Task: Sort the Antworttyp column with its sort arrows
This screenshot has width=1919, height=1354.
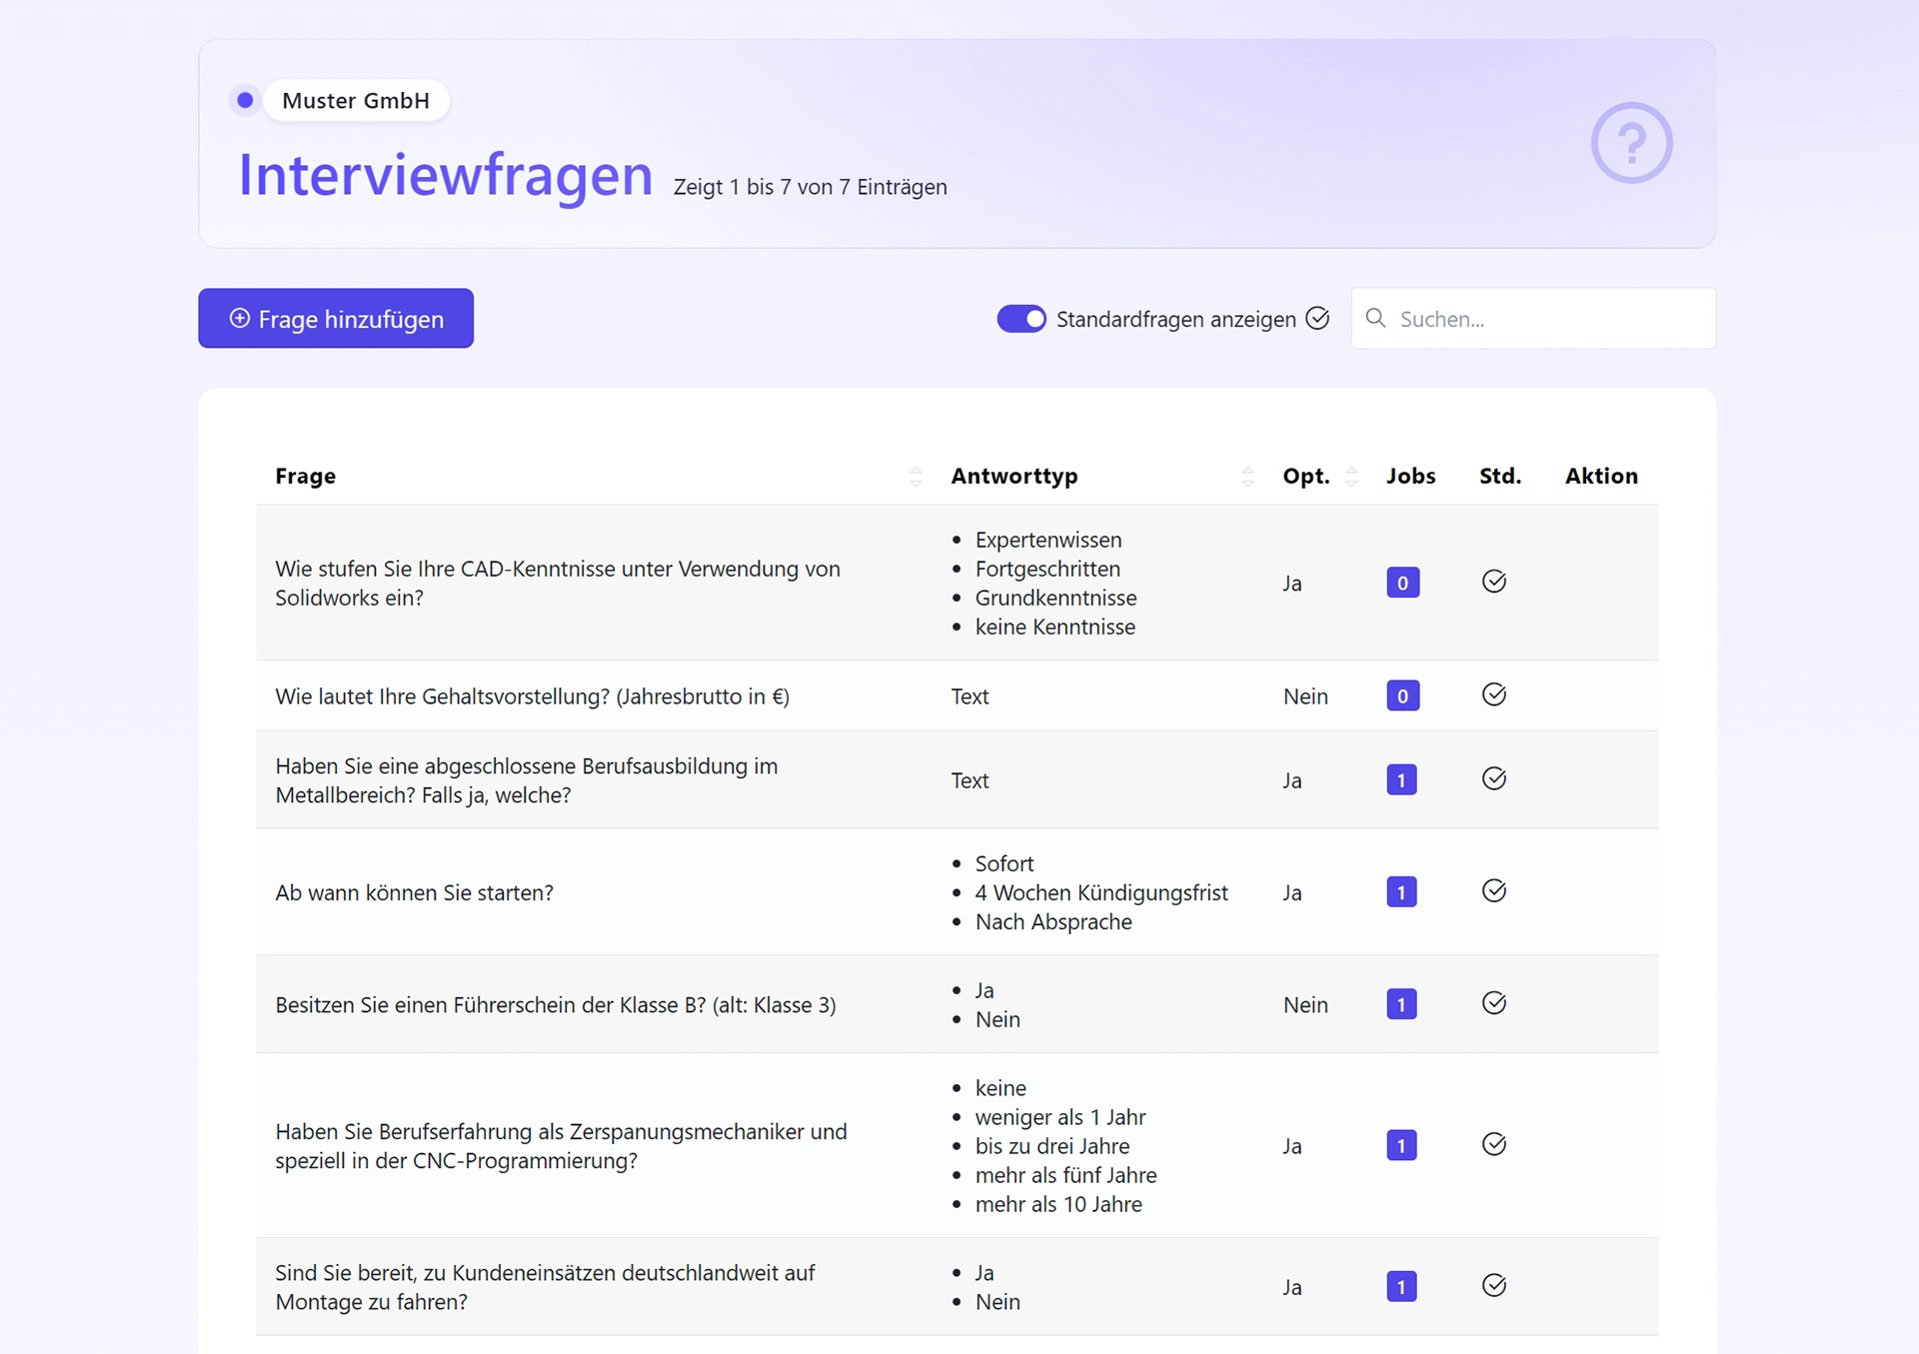Action: (x=1247, y=477)
